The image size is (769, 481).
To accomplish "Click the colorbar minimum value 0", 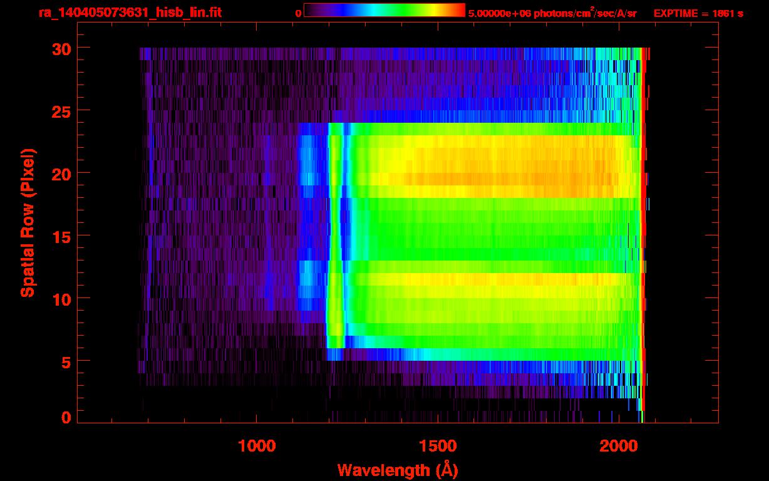I will (x=298, y=13).
